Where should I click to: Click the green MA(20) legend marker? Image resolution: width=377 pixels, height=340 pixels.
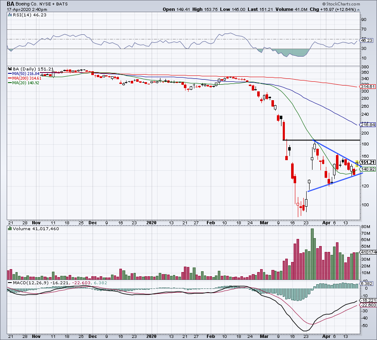tap(10, 83)
